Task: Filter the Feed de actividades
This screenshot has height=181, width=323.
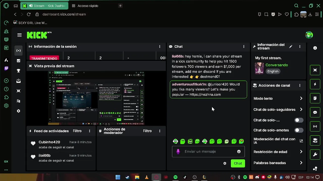Action: (x=77, y=131)
